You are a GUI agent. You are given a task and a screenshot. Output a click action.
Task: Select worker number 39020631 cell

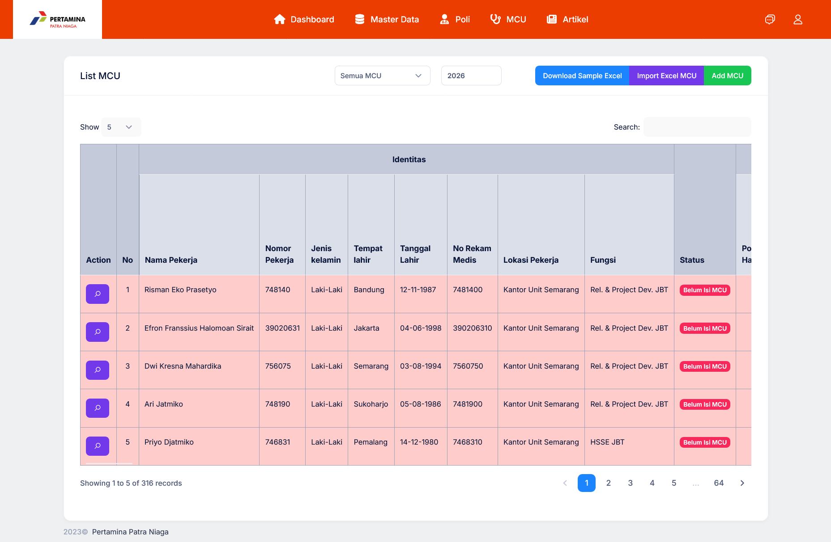[x=282, y=332]
